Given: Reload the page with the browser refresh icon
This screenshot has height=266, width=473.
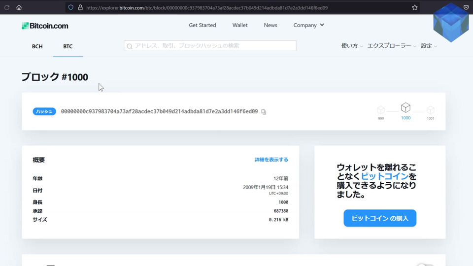Looking at the screenshot, I should click(x=6, y=7).
